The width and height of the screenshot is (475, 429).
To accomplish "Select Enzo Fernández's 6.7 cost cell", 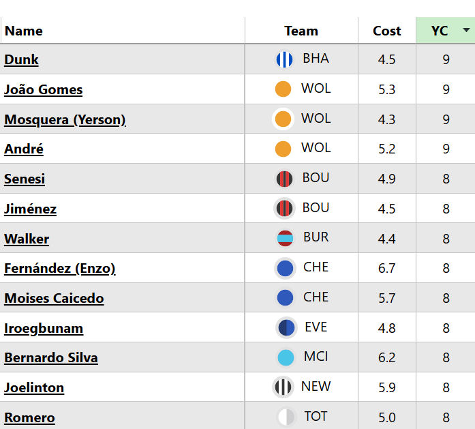I will (x=386, y=269).
